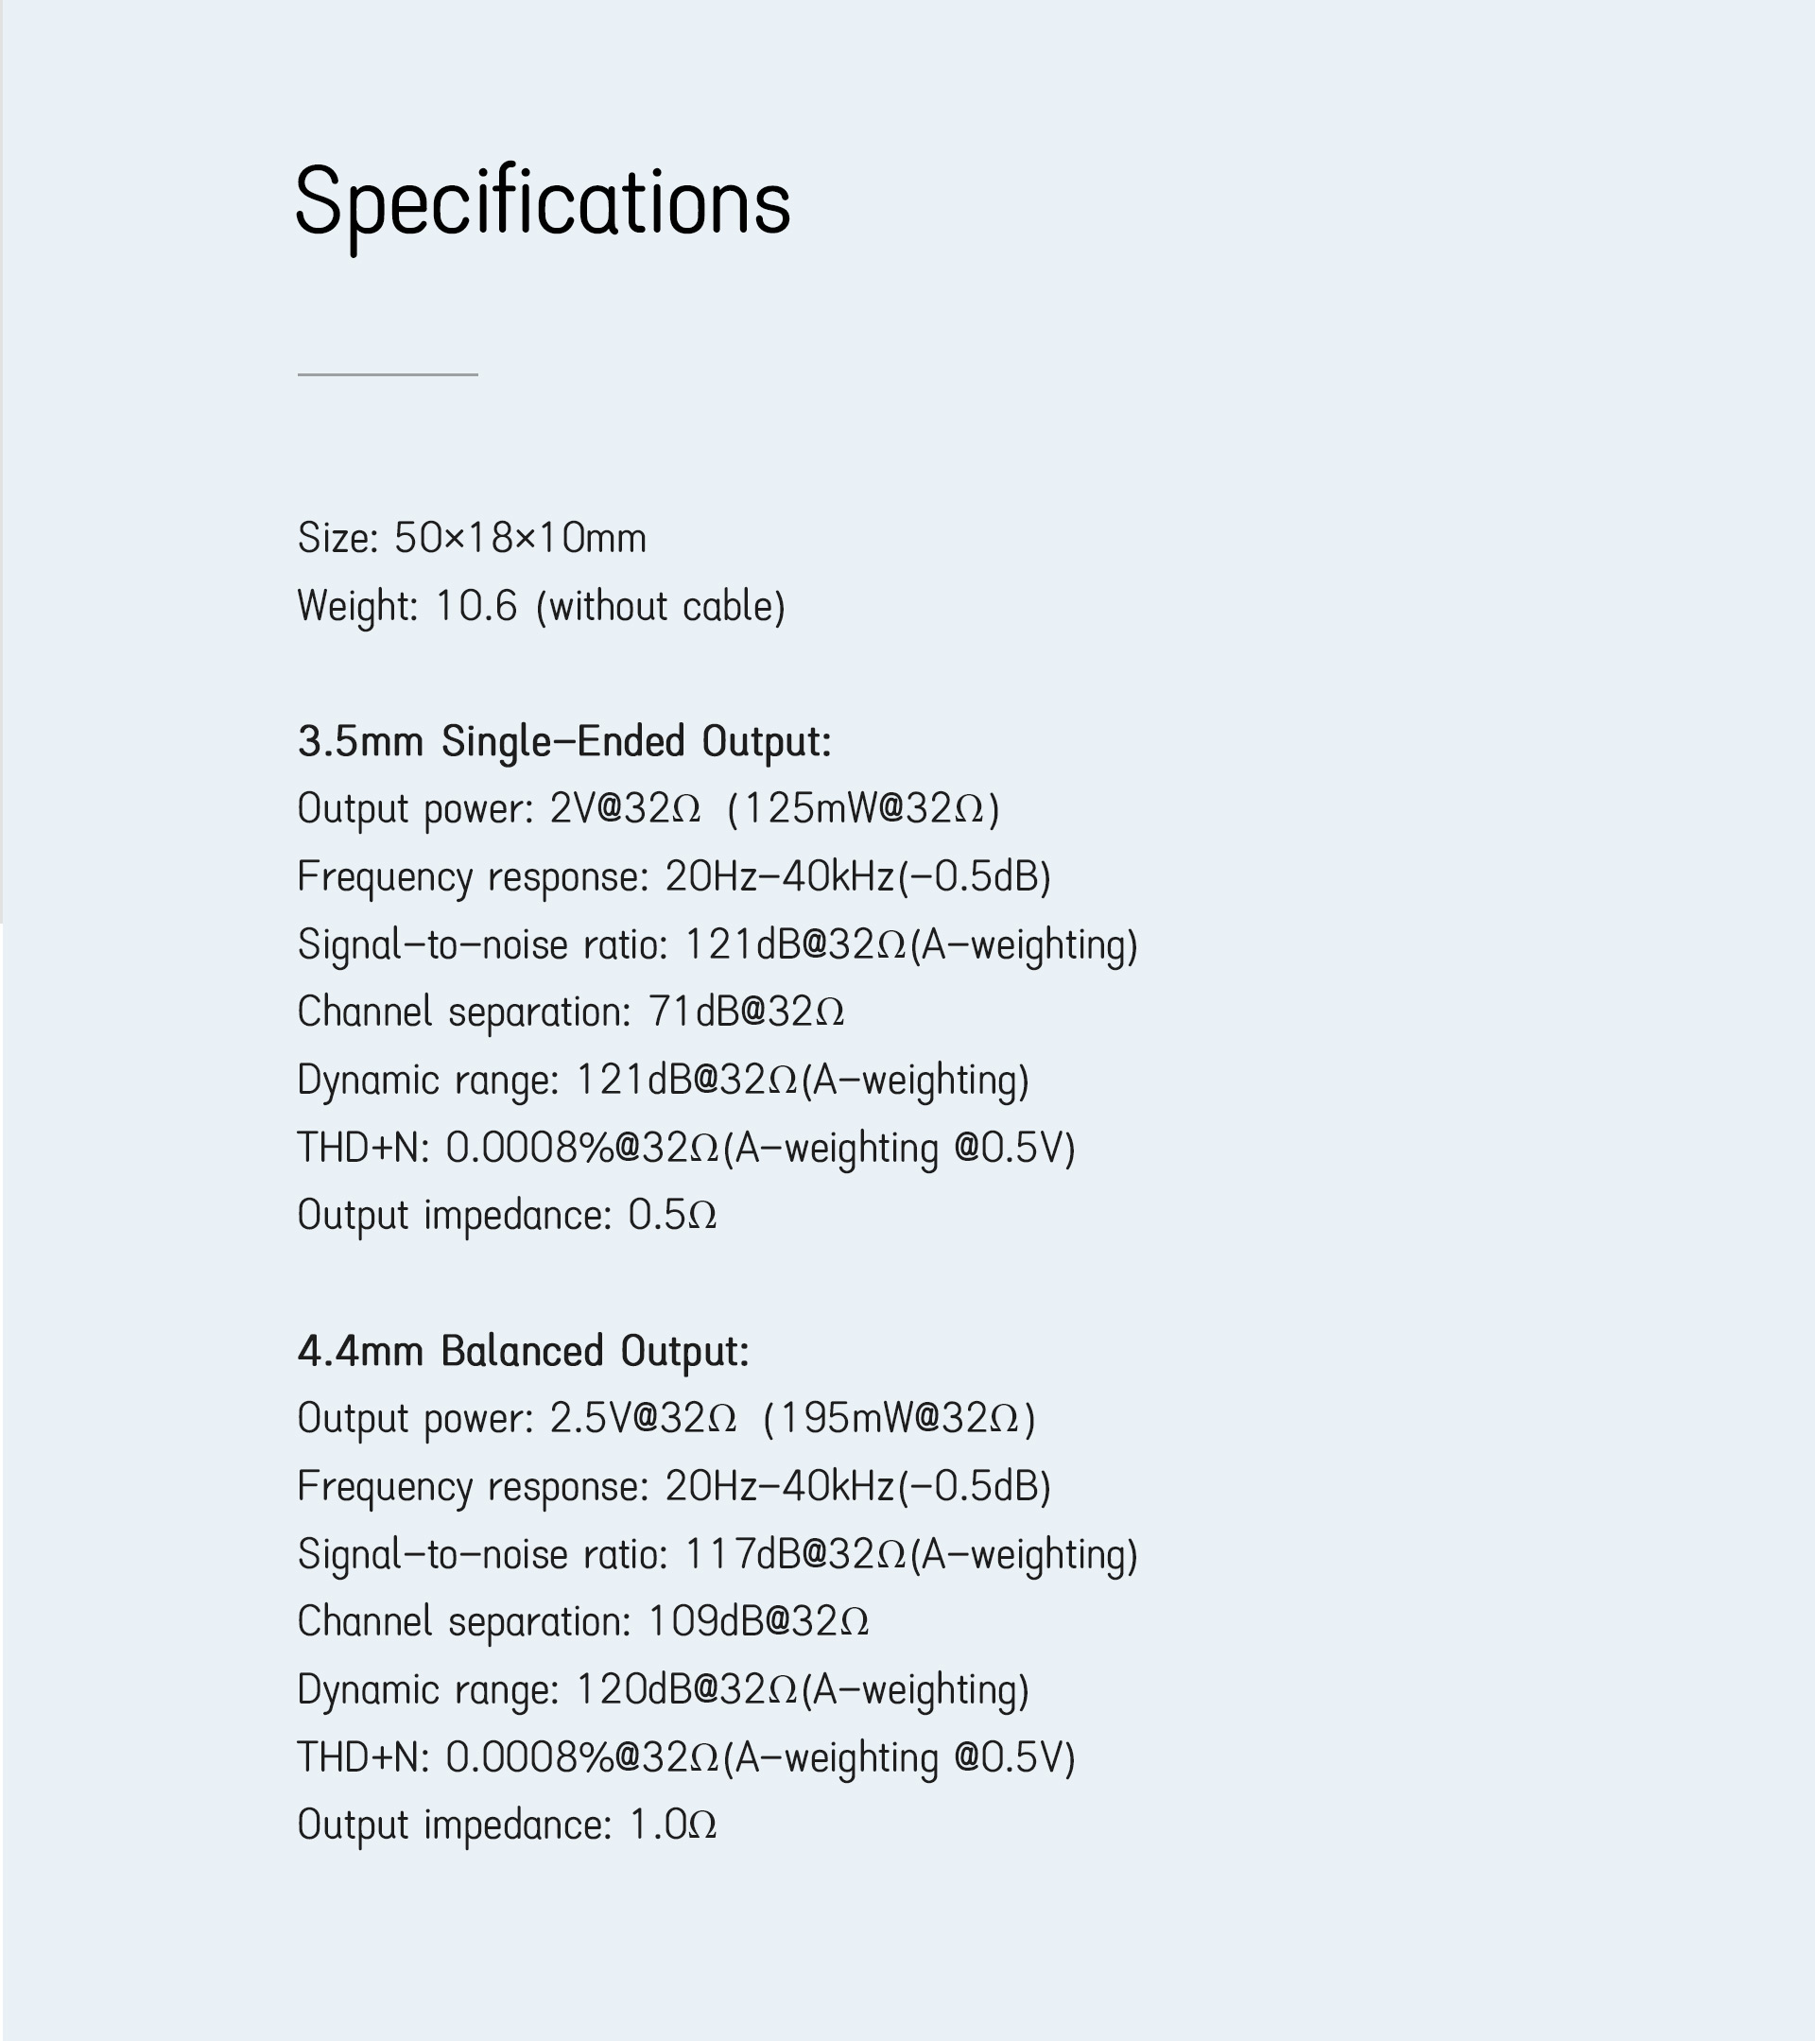Click Output power 2.5V@32Ω line
This screenshot has width=1815, height=2041.
point(666,1419)
